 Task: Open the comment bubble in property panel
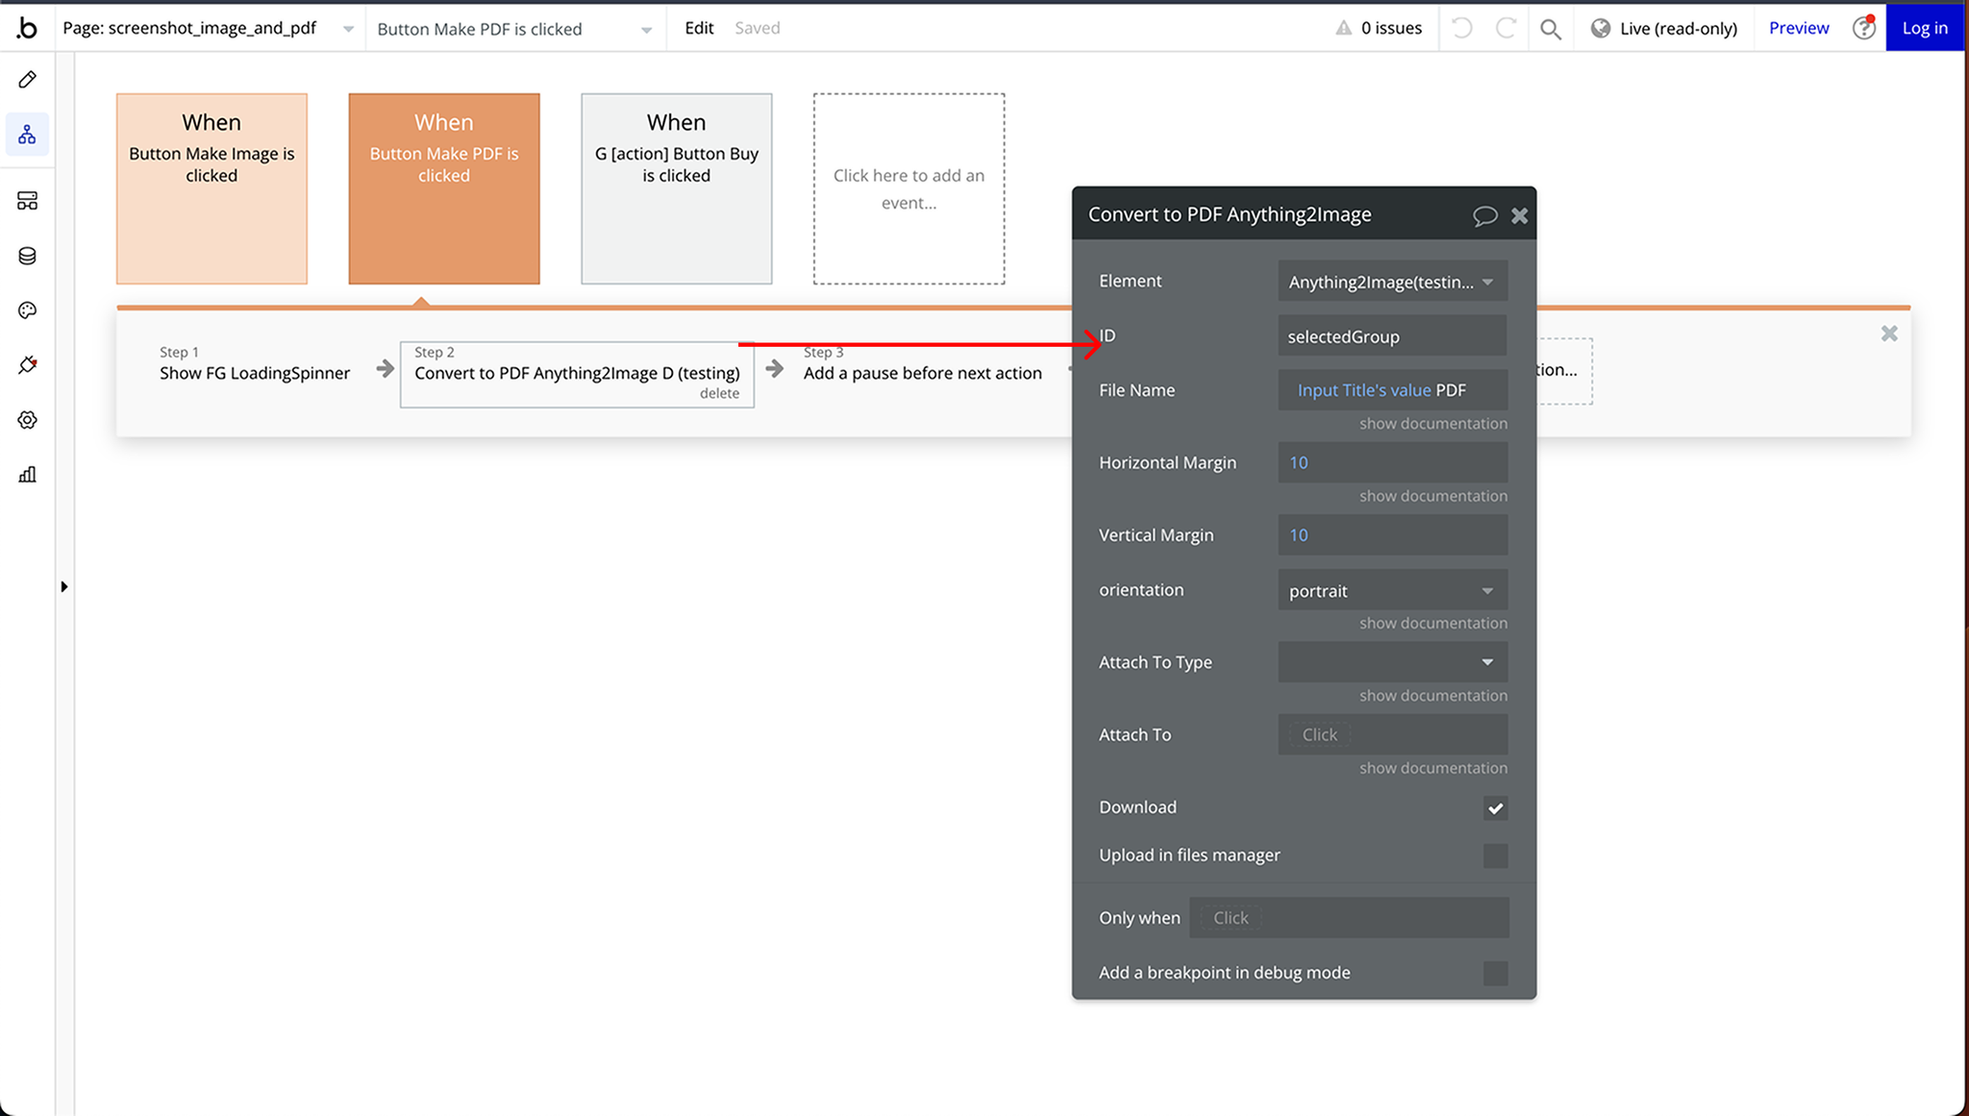click(x=1484, y=215)
